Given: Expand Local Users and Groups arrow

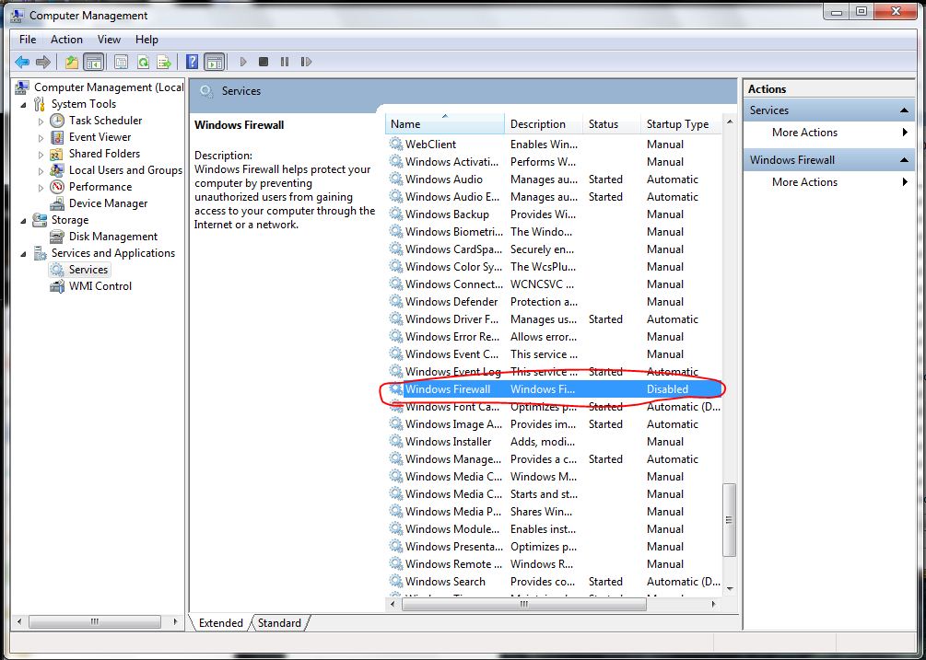Looking at the screenshot, I should pos(41,170).
